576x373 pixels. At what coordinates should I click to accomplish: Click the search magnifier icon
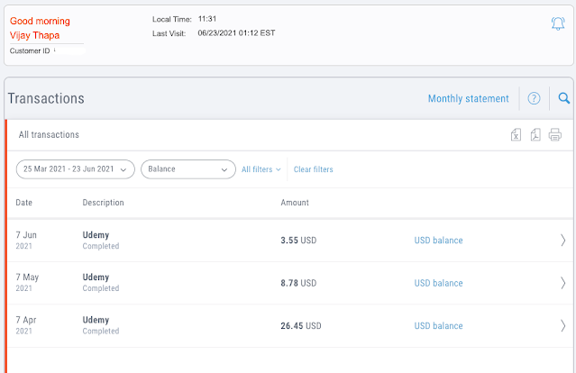point(564,98)
